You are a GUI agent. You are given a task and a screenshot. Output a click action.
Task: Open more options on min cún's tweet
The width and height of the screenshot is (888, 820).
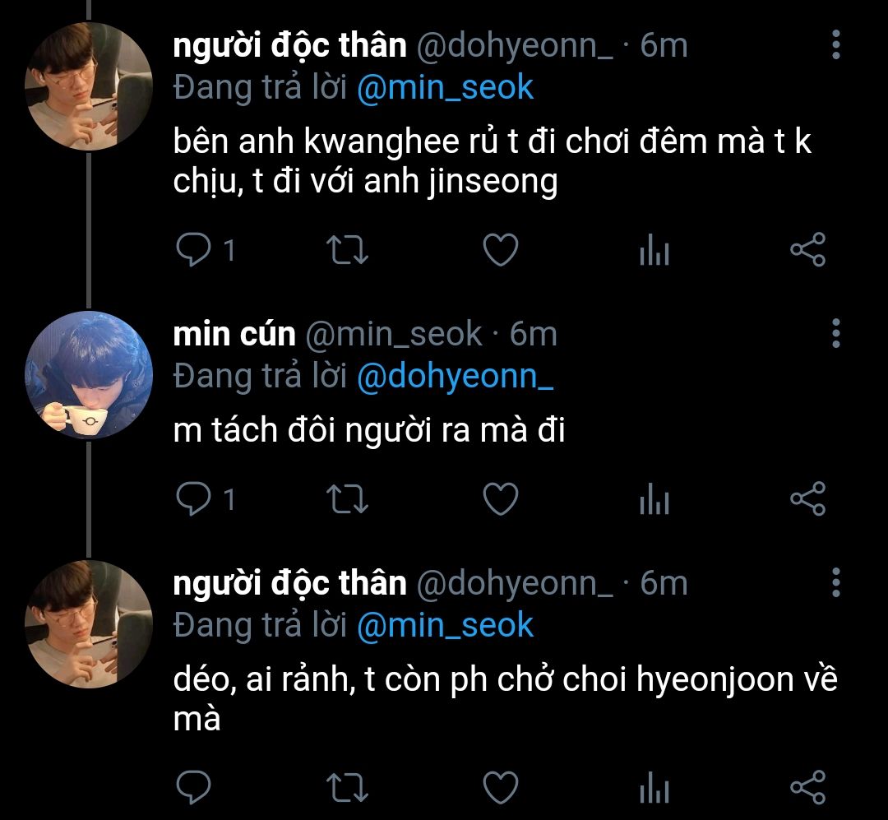point(835,334)
